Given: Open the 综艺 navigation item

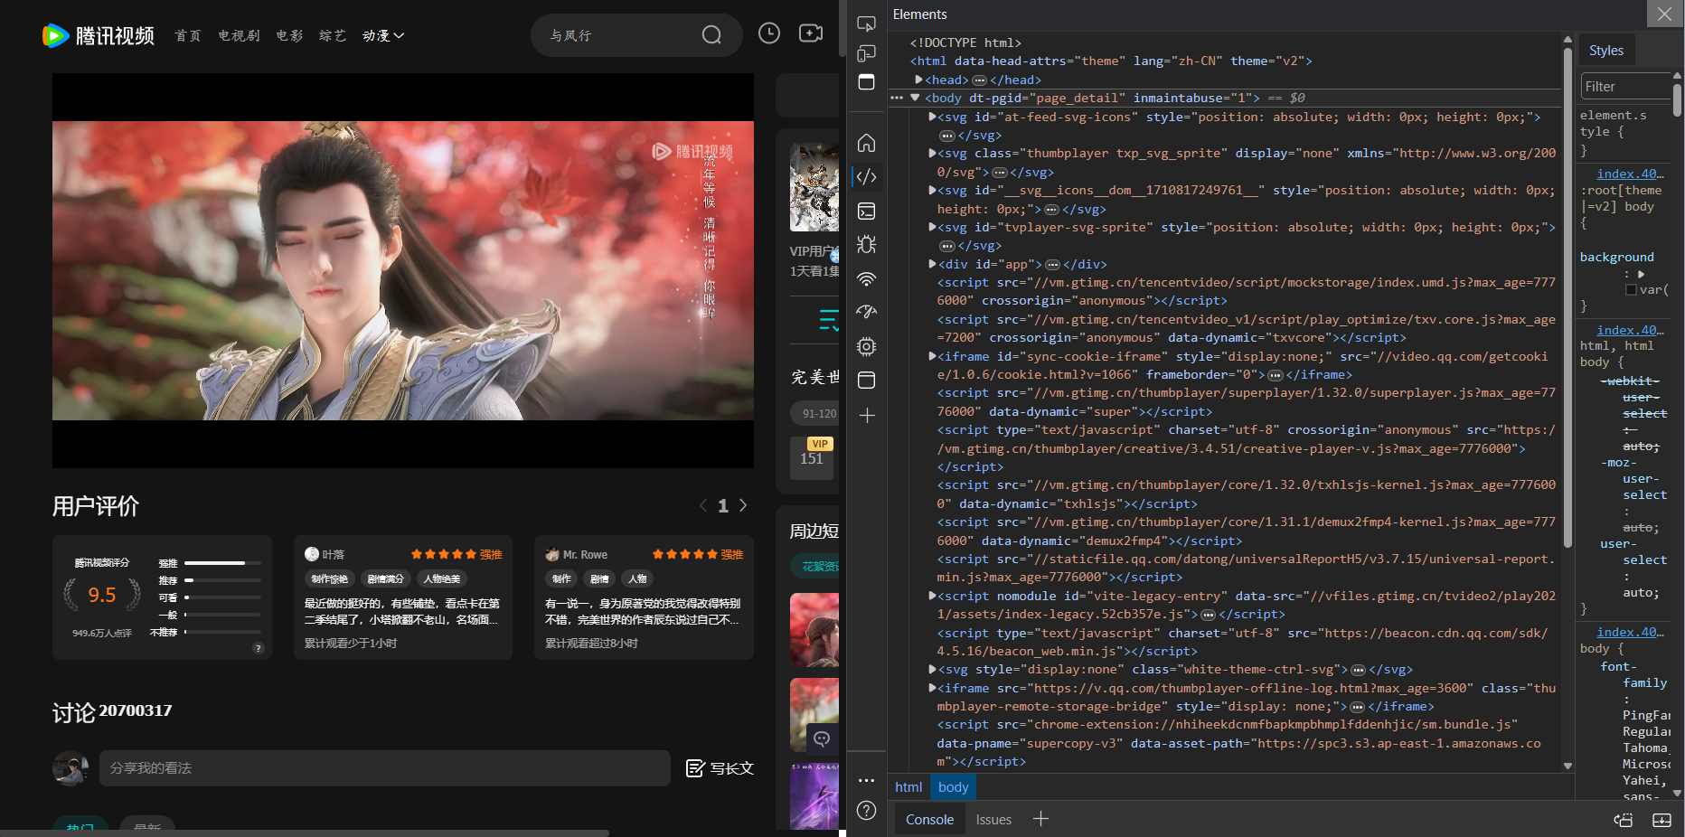Looking at the screenshot, I should pos(333,35).
